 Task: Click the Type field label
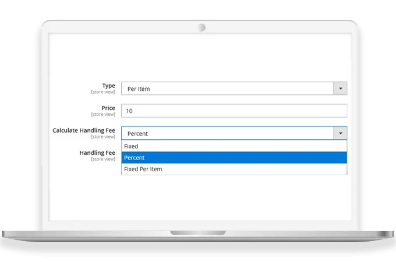click(x=108, y=86)
